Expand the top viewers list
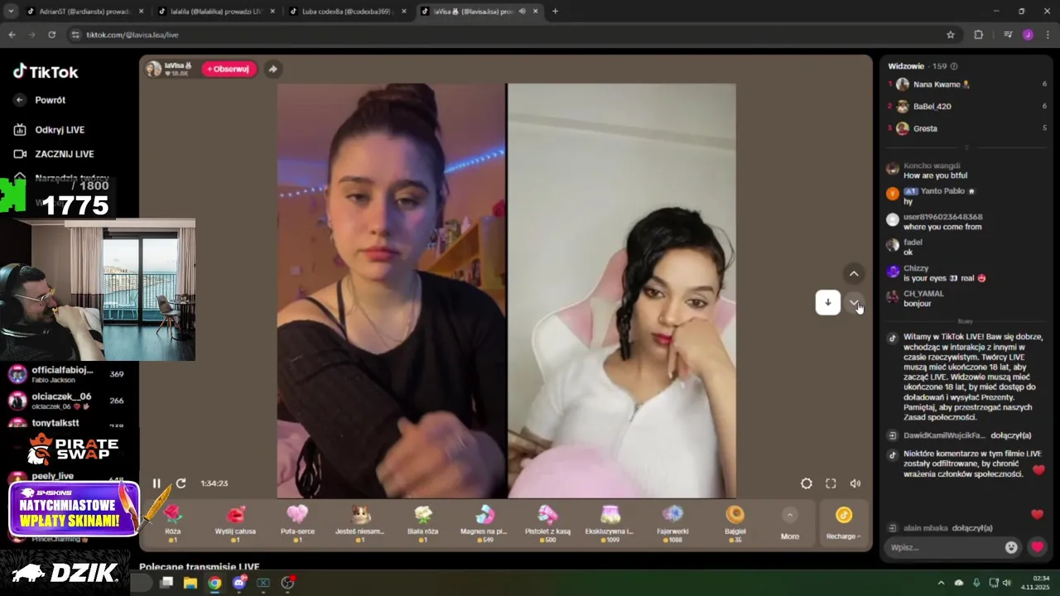This screenshot has width=1060, height=596. (x=966, y=147)
